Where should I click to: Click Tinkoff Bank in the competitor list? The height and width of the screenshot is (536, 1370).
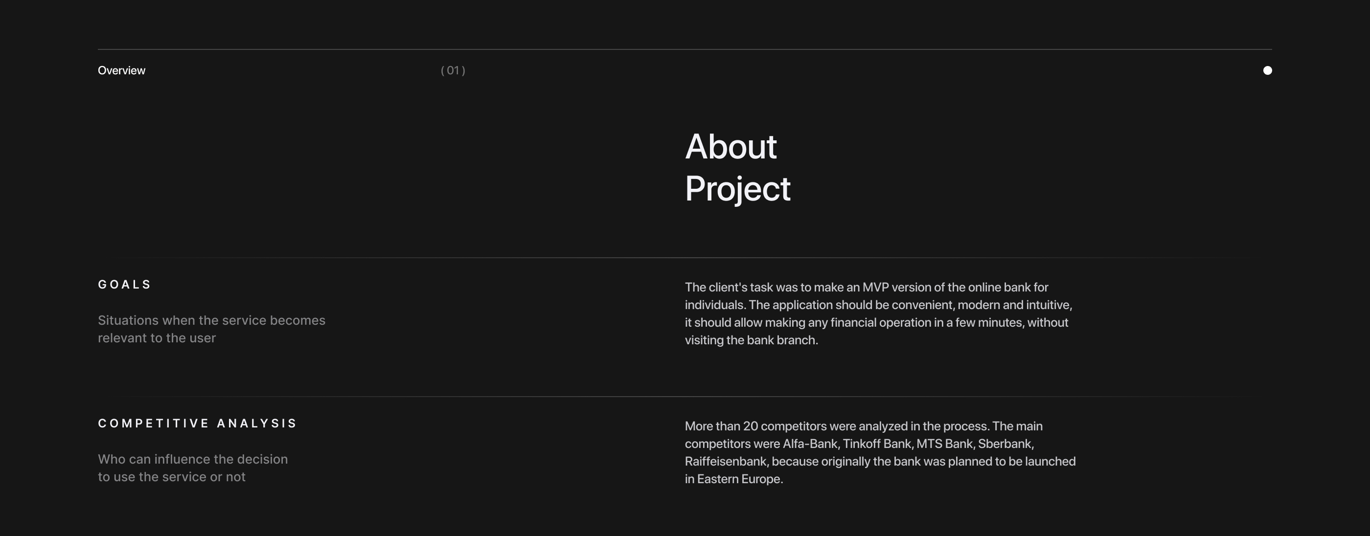(876, 444)
